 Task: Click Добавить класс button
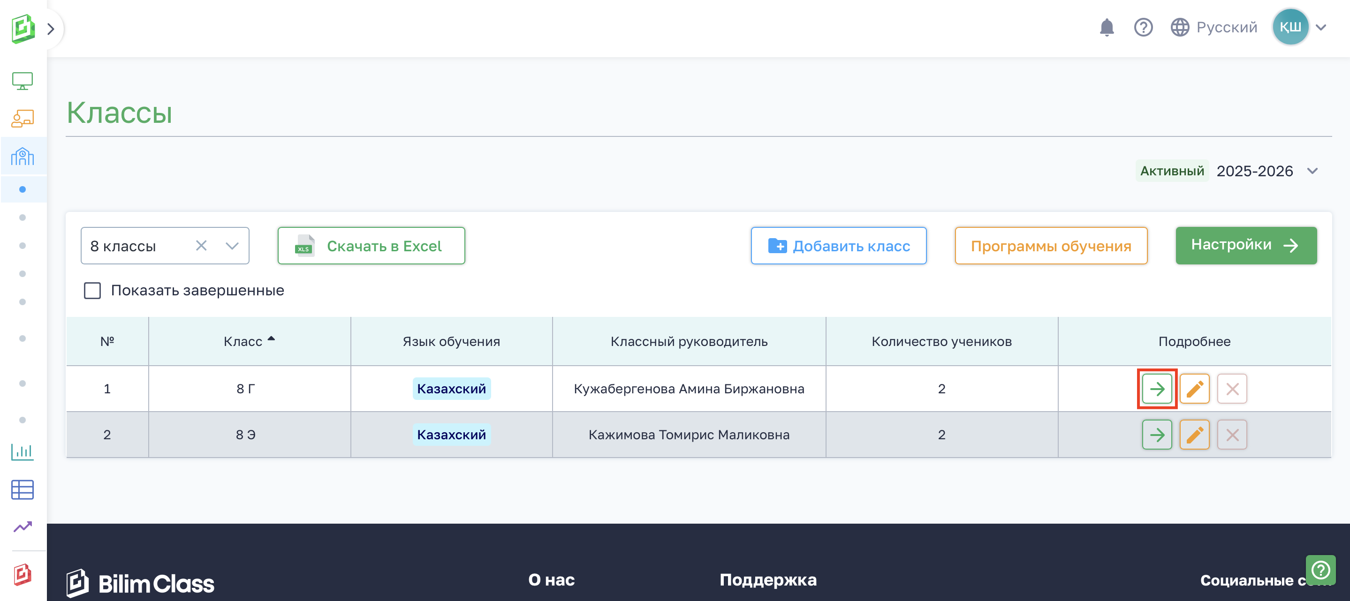click(x=839, y=246)
